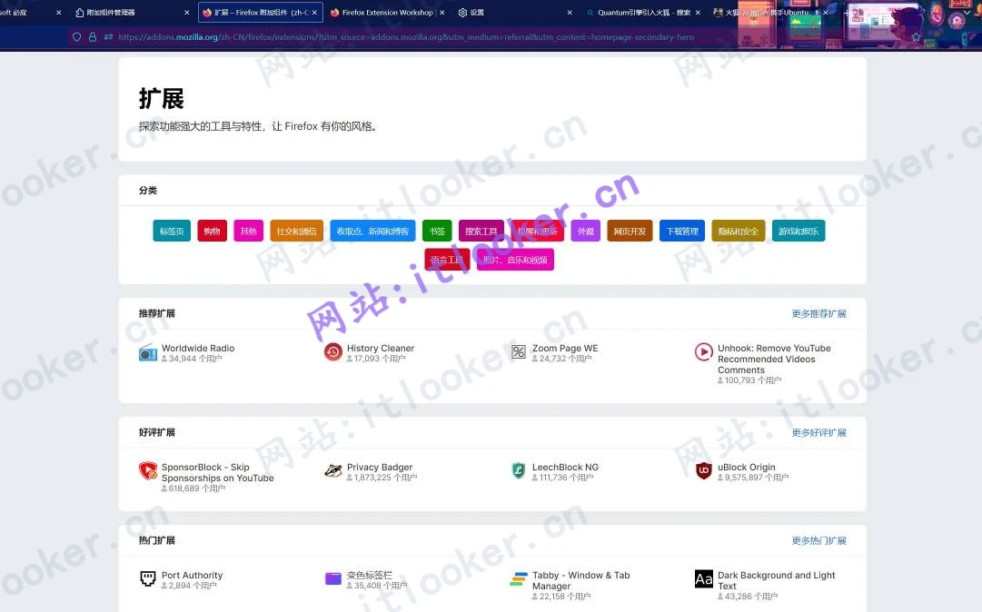Screen dimensions: 982x612
Task: Open the 游戏和娱乐 category
Action: tap(798, 231)
